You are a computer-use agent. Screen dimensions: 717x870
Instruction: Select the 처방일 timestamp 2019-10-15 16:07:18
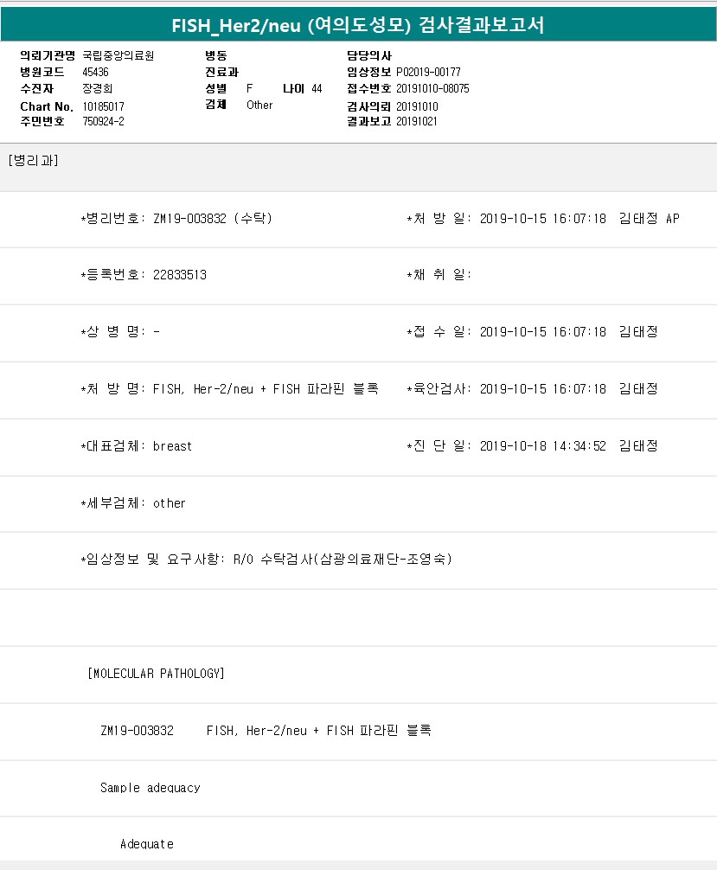point(542,219)
